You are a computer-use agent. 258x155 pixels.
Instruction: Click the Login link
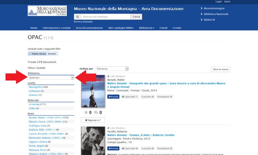point(219,1)
